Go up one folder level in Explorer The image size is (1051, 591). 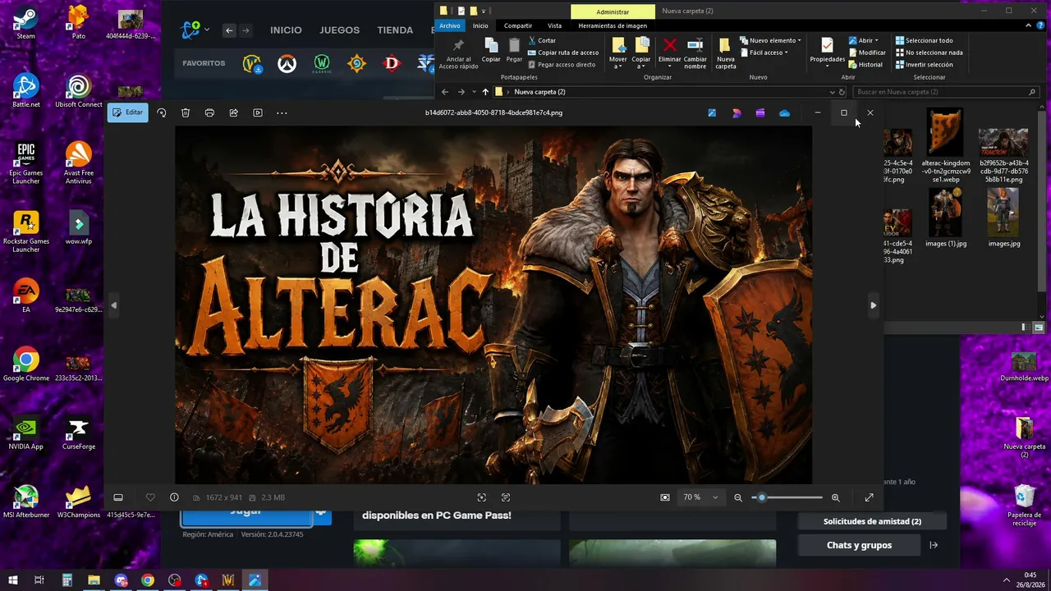[485, 92]
